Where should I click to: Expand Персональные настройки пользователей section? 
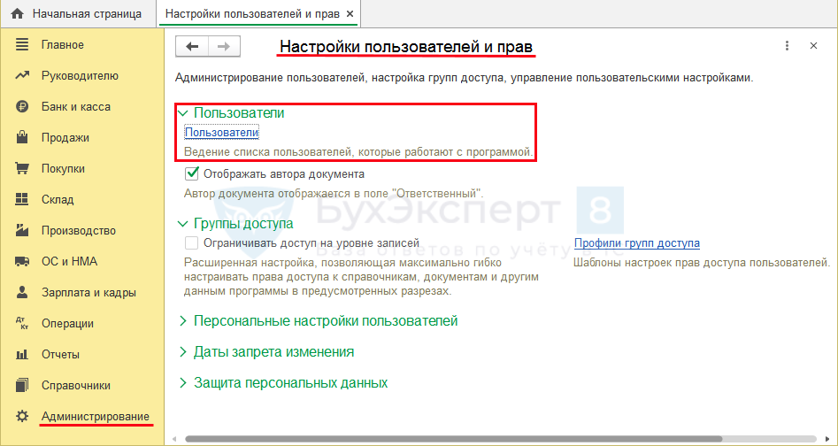[183, 321]
